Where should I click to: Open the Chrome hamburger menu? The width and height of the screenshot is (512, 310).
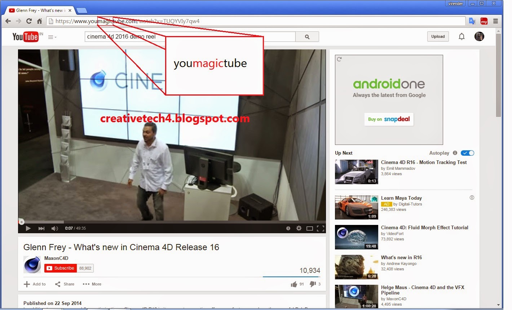point(496,21)
